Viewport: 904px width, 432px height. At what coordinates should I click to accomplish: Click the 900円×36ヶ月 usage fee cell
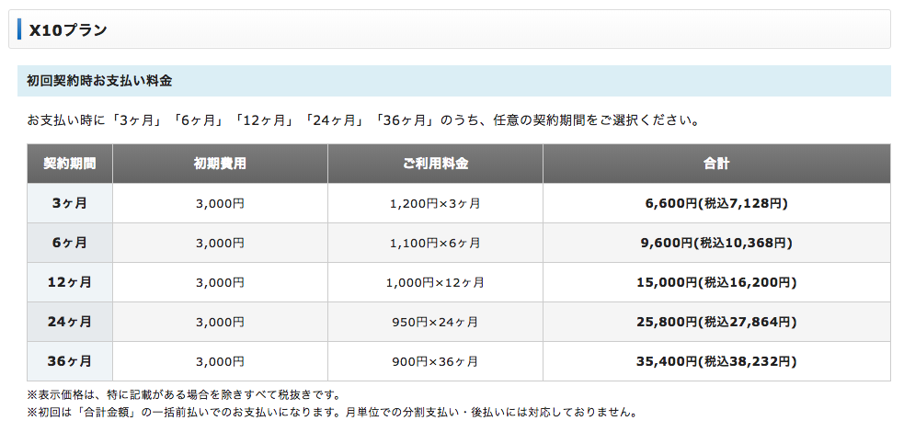click(x=435, y=362)
